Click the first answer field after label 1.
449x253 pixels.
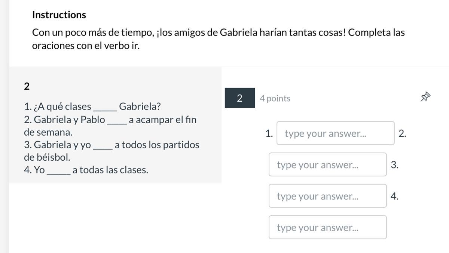point(335,133)
